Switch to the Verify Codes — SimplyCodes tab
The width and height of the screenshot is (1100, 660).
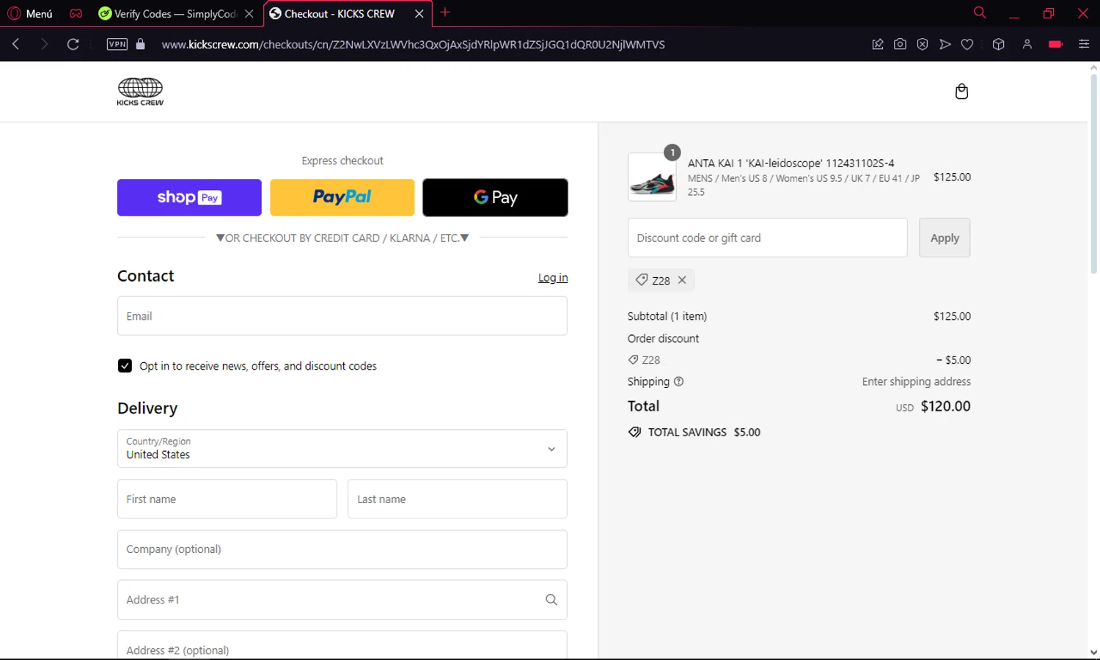(176, 13)
